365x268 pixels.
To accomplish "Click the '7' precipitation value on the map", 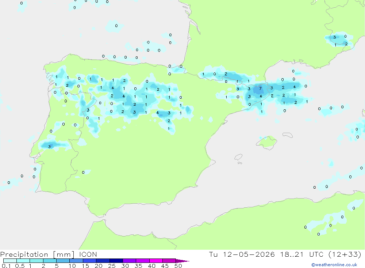I will pos(261,88).
